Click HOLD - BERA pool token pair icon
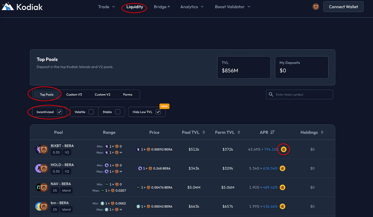 (42, 168)
